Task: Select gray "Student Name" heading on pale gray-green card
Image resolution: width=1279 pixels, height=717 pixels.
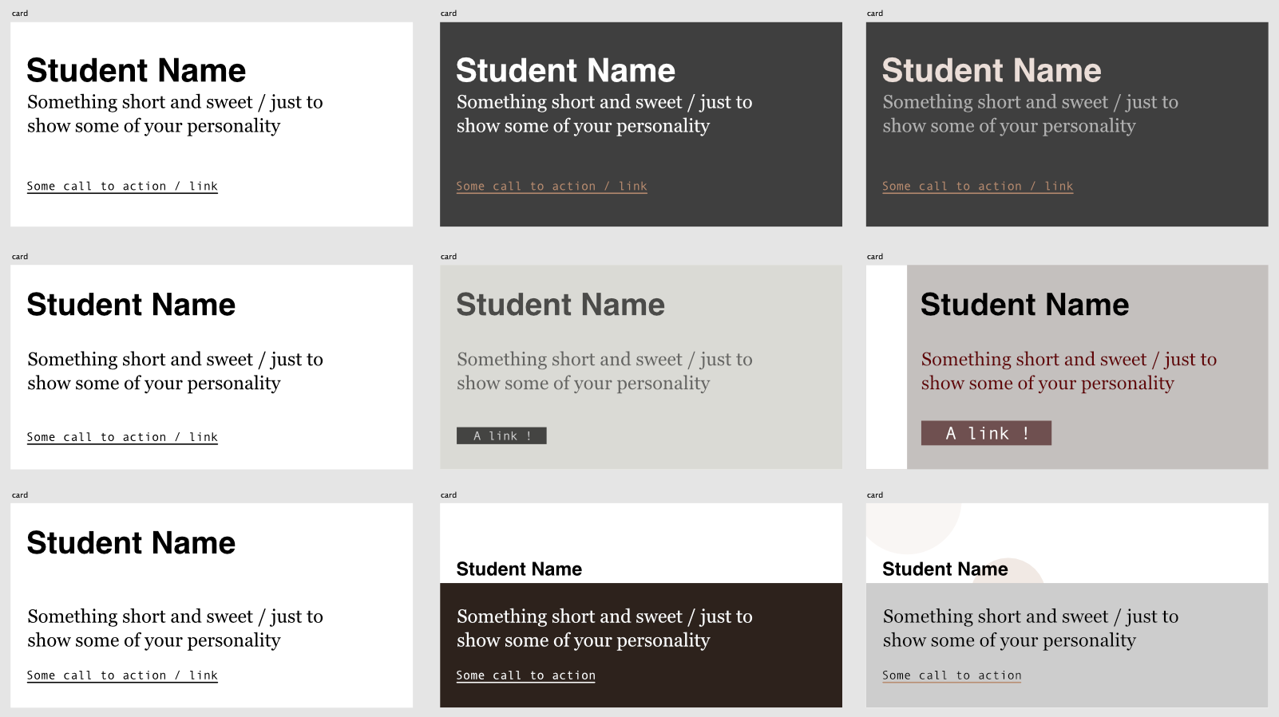Action: coord(560,305)
